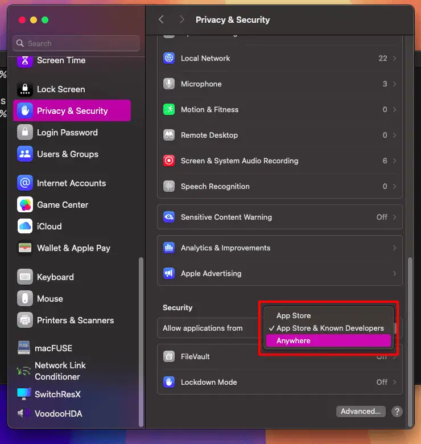Expand Local Network settings chevron
This screenshot has height=444, width=421.
pyautogui.click(x=395, y=59)
